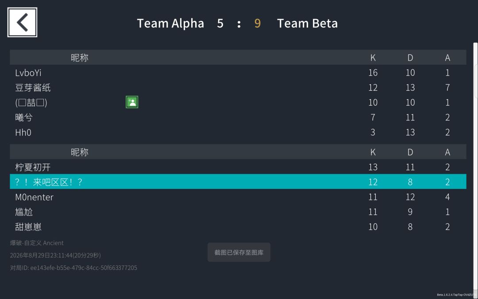Click A column header of top table

point(447,57)
